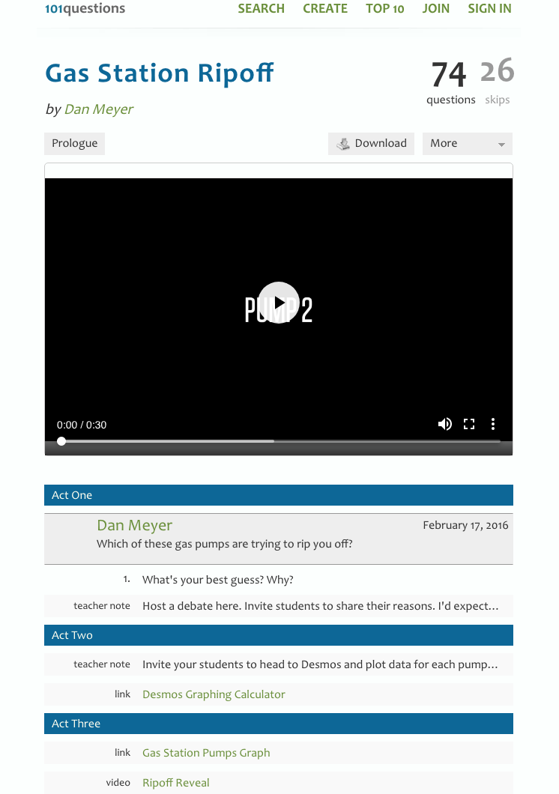Screen dimensions: 559x794
Task: Go to the SEARCH page
Action: [x=261, y=9]
